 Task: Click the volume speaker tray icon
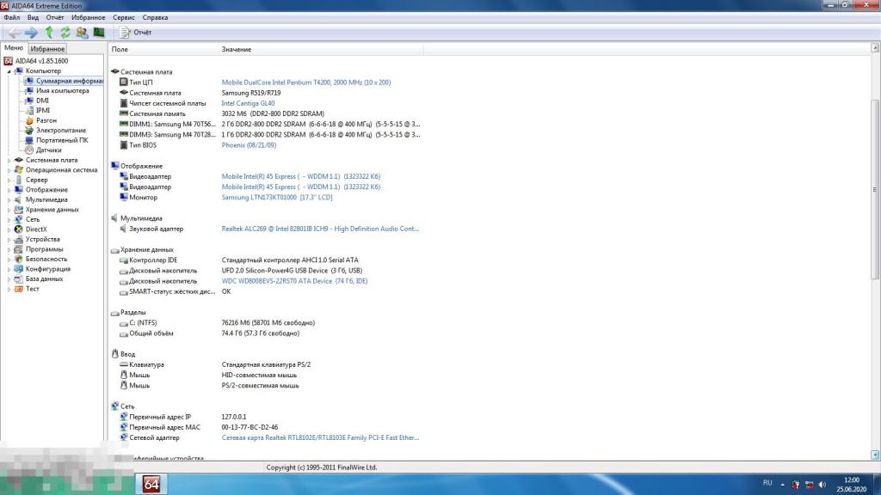pos(822,485)
